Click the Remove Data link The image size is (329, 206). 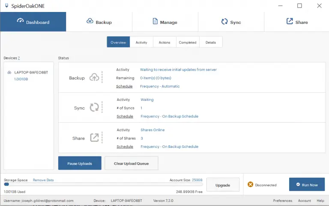[x=43, y=180]
